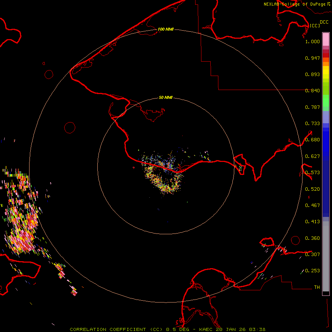Pick the gray section of the color bar

[x=326, y=255]
